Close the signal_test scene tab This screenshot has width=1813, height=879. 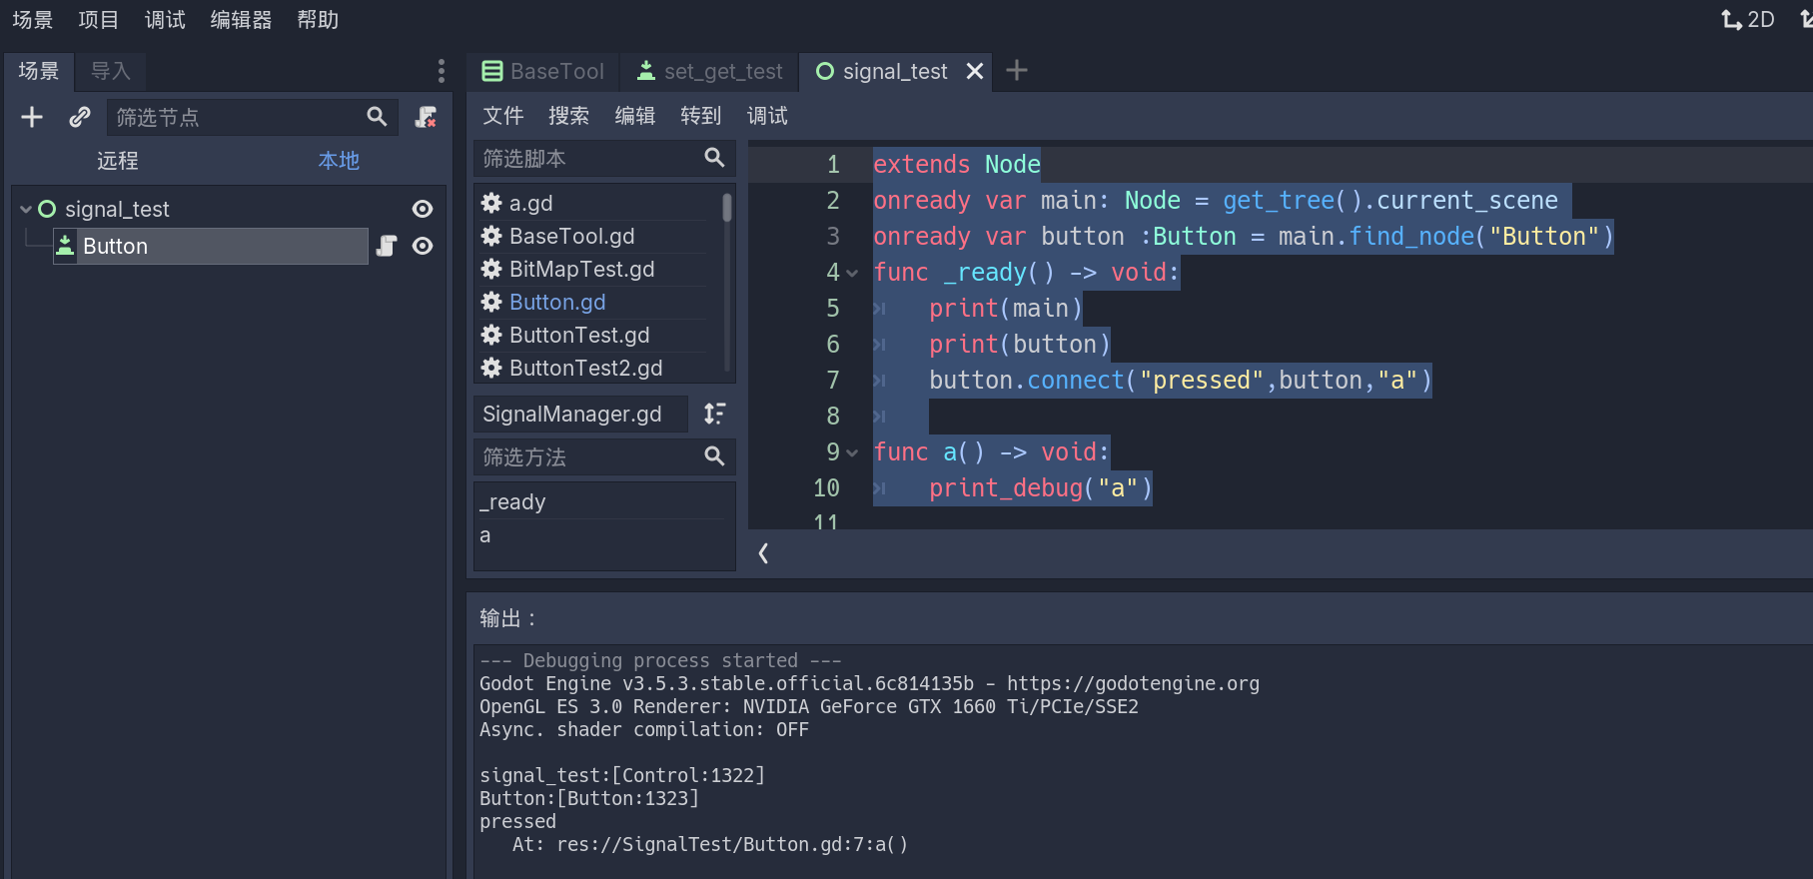tap(975, 71)
